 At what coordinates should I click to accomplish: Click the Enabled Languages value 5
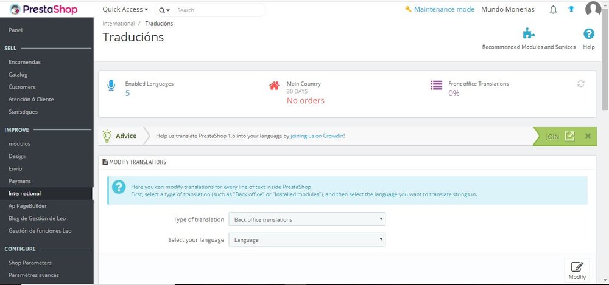pos(127,93)
